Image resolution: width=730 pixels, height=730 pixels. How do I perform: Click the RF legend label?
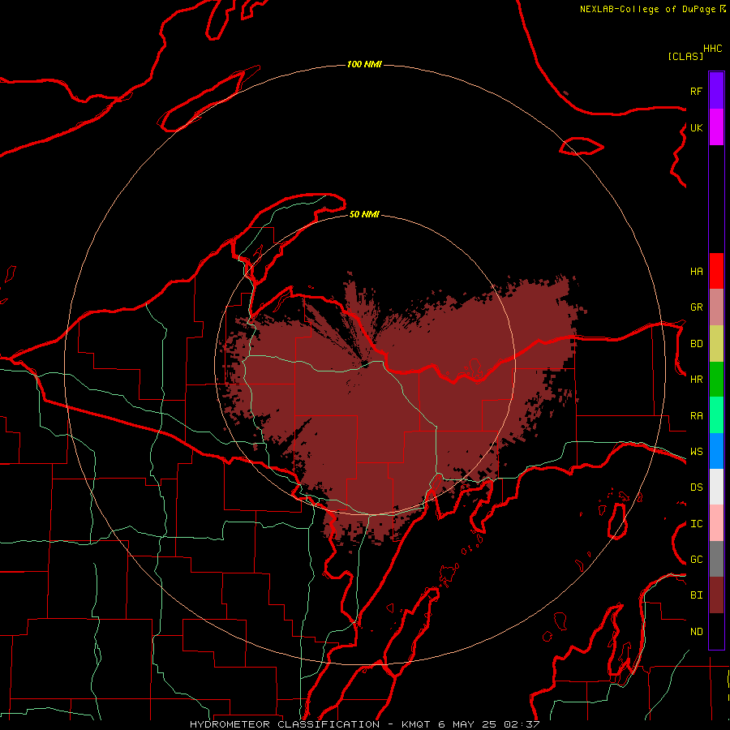point(696,91)
